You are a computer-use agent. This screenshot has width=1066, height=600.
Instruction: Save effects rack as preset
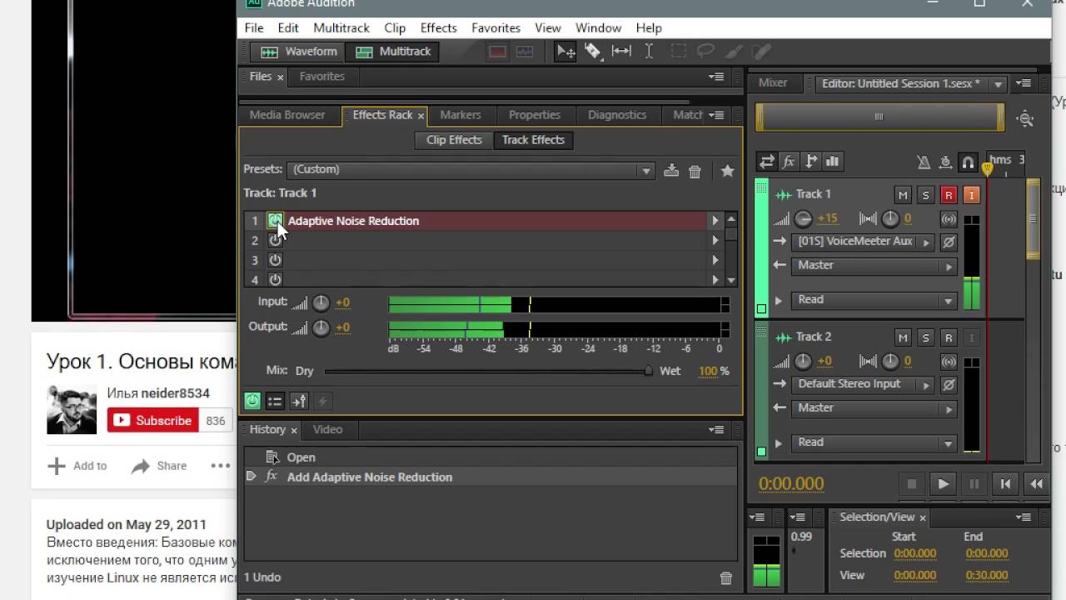671,171
